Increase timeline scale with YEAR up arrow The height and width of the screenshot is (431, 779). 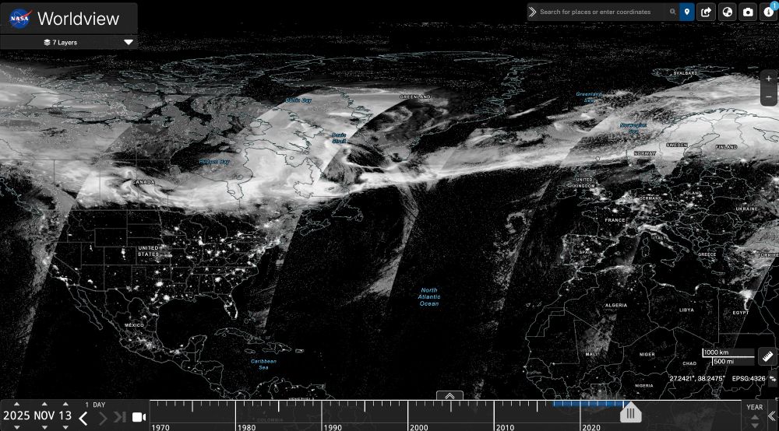[755, 418]
